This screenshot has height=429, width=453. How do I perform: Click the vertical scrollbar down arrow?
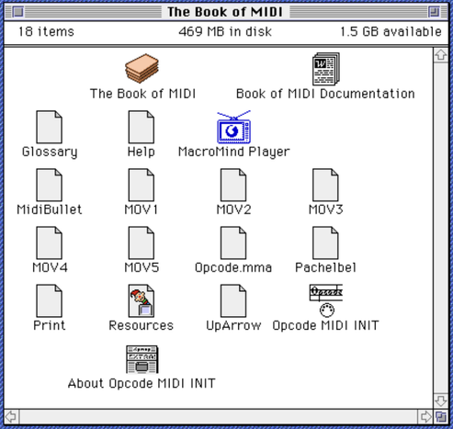[x=441, y=401]
